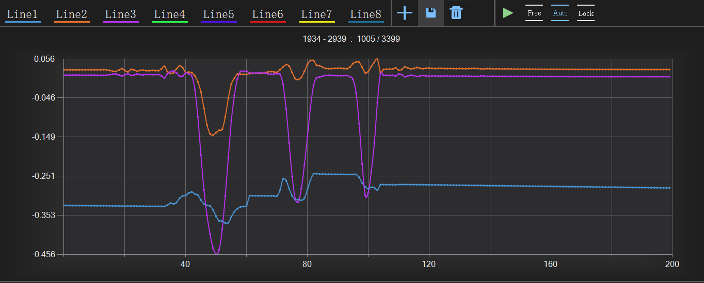Click the 120 X-axis label
The image size is (704, 283).
point(429,264)
